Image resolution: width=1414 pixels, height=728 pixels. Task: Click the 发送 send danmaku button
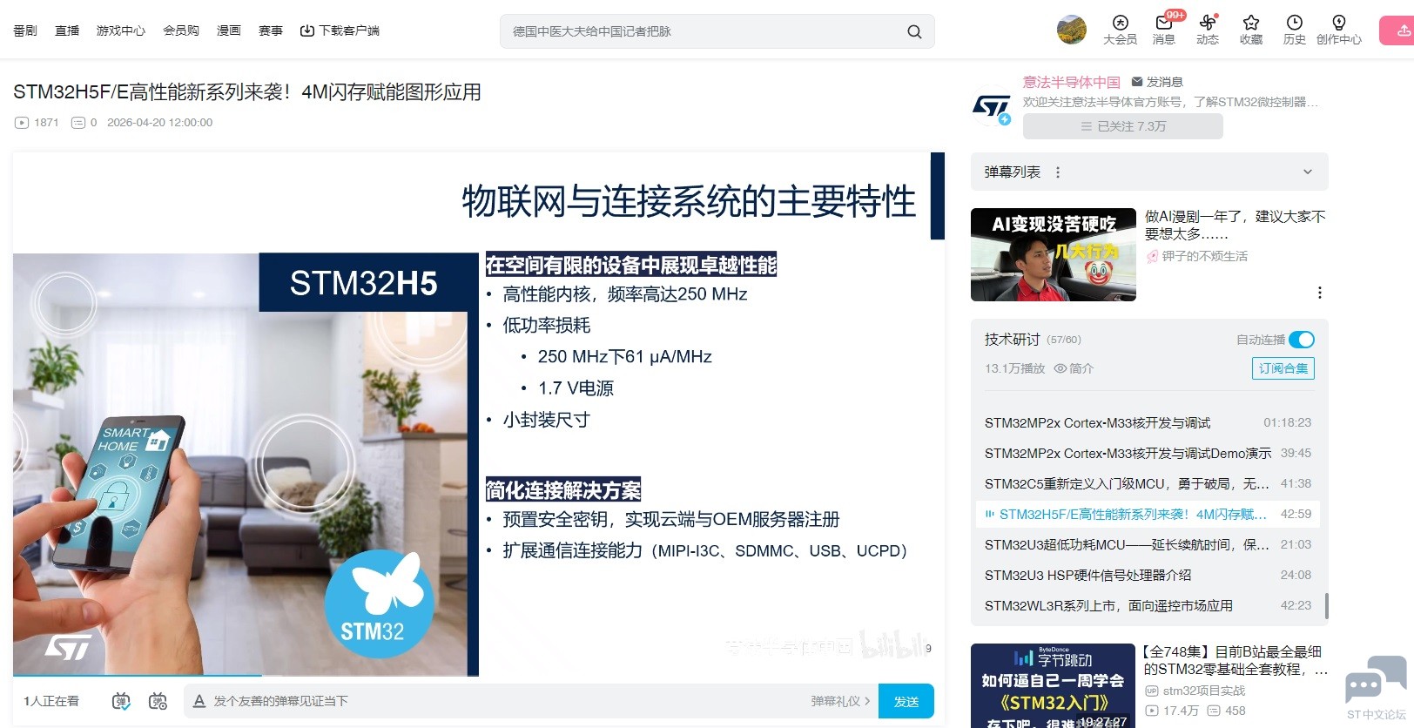coord(906,701)
